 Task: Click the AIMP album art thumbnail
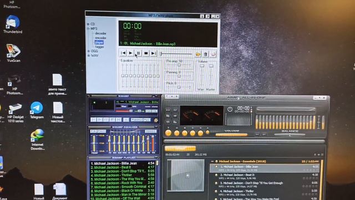click(x=186, y=176)
